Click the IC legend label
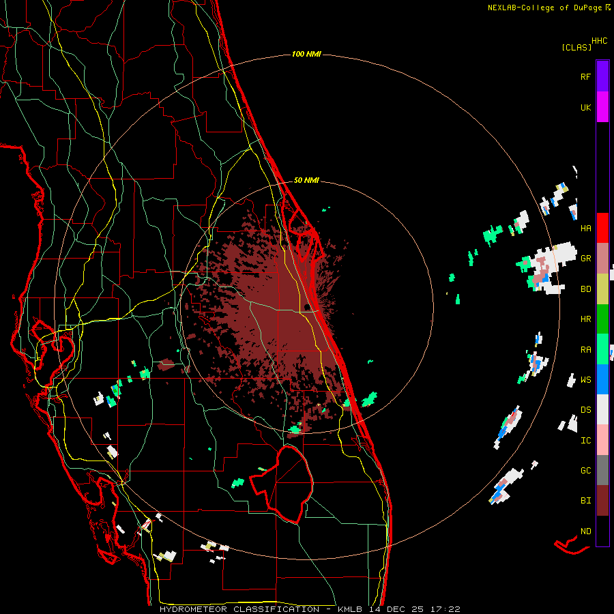 click(x=585, y=440)
